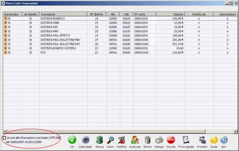Image resolution: width=239 pixels, height=151 pixels.
Task: Sort by Transazione column header
Action: [x=63, y=14]
